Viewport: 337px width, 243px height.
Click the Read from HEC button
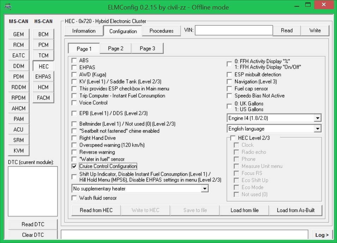96,210
